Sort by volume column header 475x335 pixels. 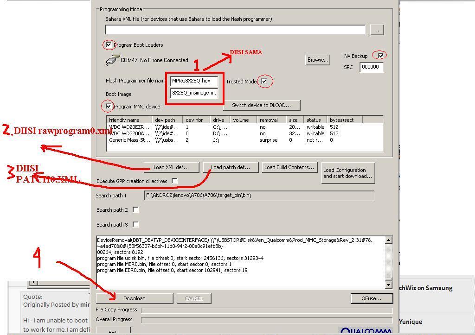click(243, 120)
